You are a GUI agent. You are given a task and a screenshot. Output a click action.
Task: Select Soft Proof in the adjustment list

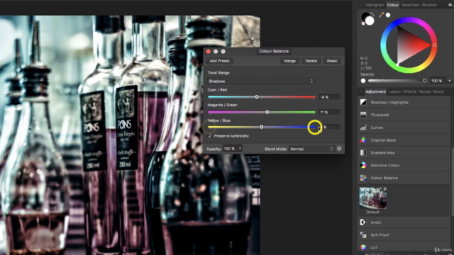(404, 235)
